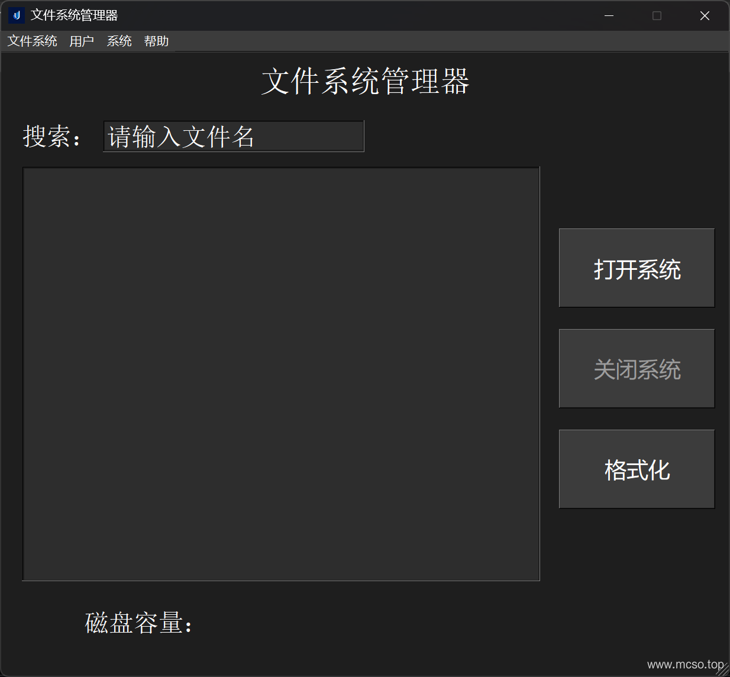Open the 帮助 menu

(156, 41)
